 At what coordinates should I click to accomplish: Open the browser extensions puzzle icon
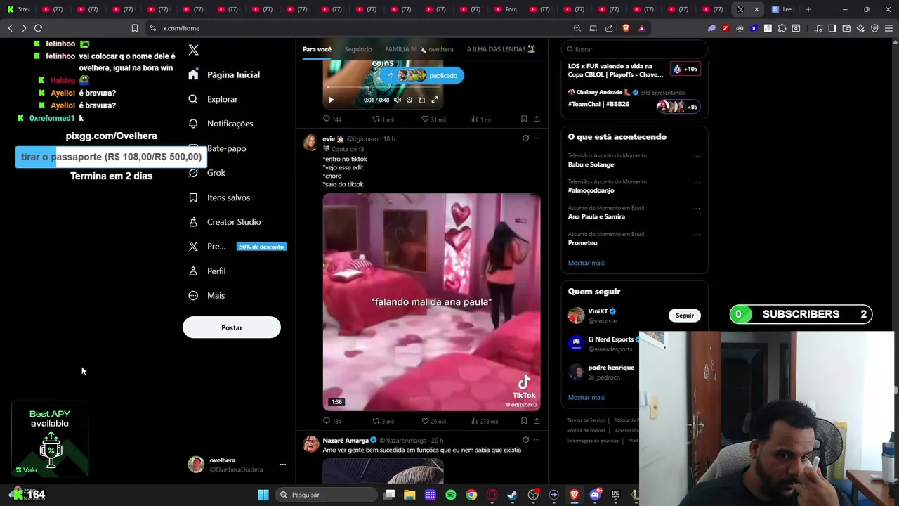pos(782,28)
